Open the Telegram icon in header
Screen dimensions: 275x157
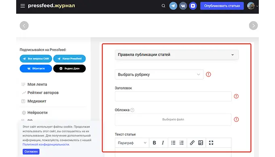click(173, 6)
